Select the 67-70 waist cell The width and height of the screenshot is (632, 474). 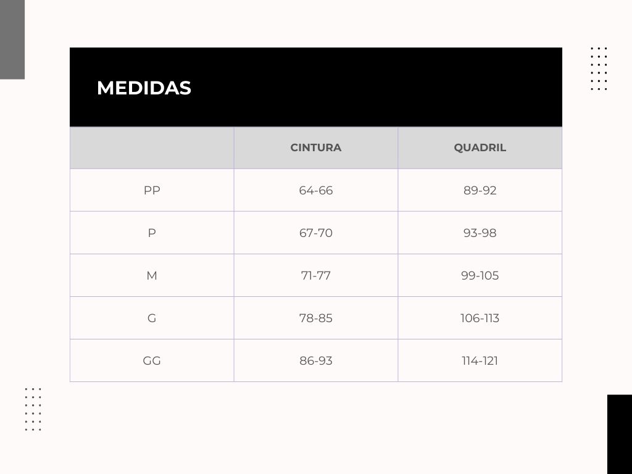315,233
